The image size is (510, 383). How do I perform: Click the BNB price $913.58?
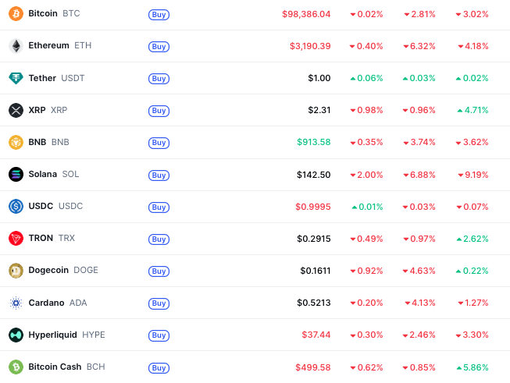313,142
